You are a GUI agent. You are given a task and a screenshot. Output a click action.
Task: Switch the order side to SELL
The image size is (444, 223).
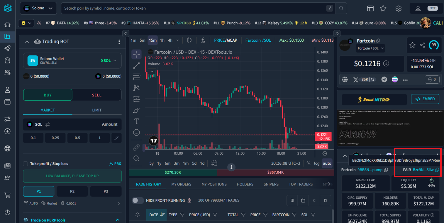[x=97, y=95]
